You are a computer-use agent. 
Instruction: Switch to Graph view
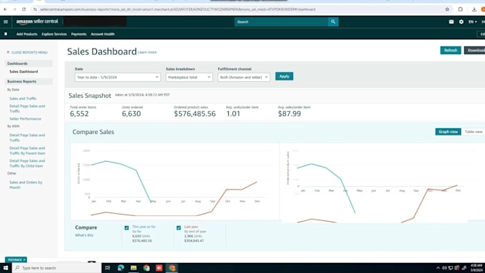coord(448,132)
